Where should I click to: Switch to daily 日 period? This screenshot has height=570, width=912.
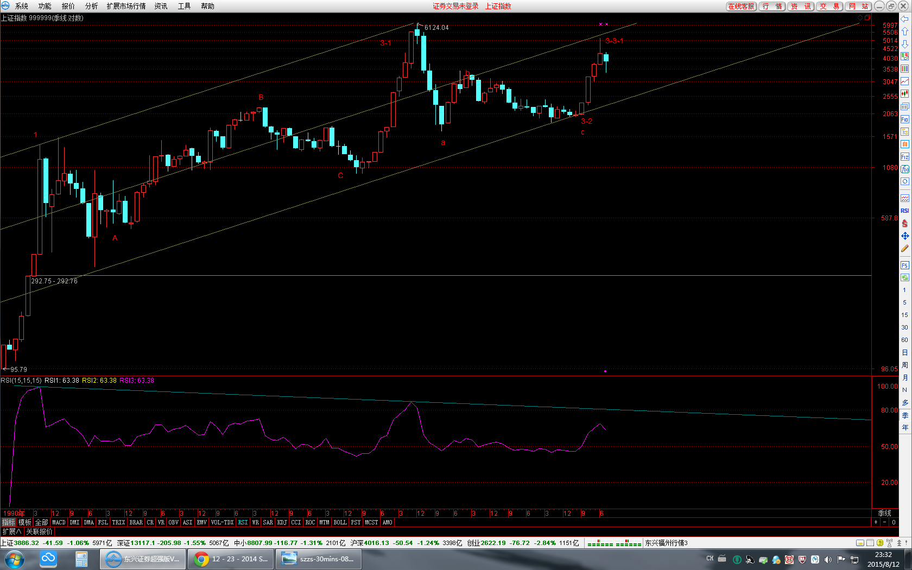[904, 353]
